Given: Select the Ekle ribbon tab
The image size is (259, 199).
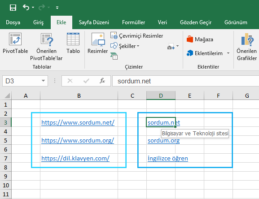Looking at the screenshot, I should pos(61,22).
